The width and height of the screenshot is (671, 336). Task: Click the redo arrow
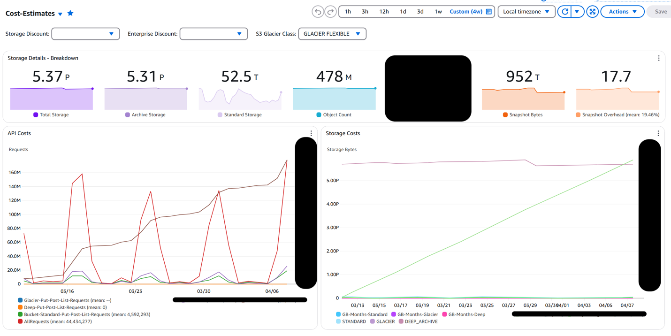click(331, 11)
